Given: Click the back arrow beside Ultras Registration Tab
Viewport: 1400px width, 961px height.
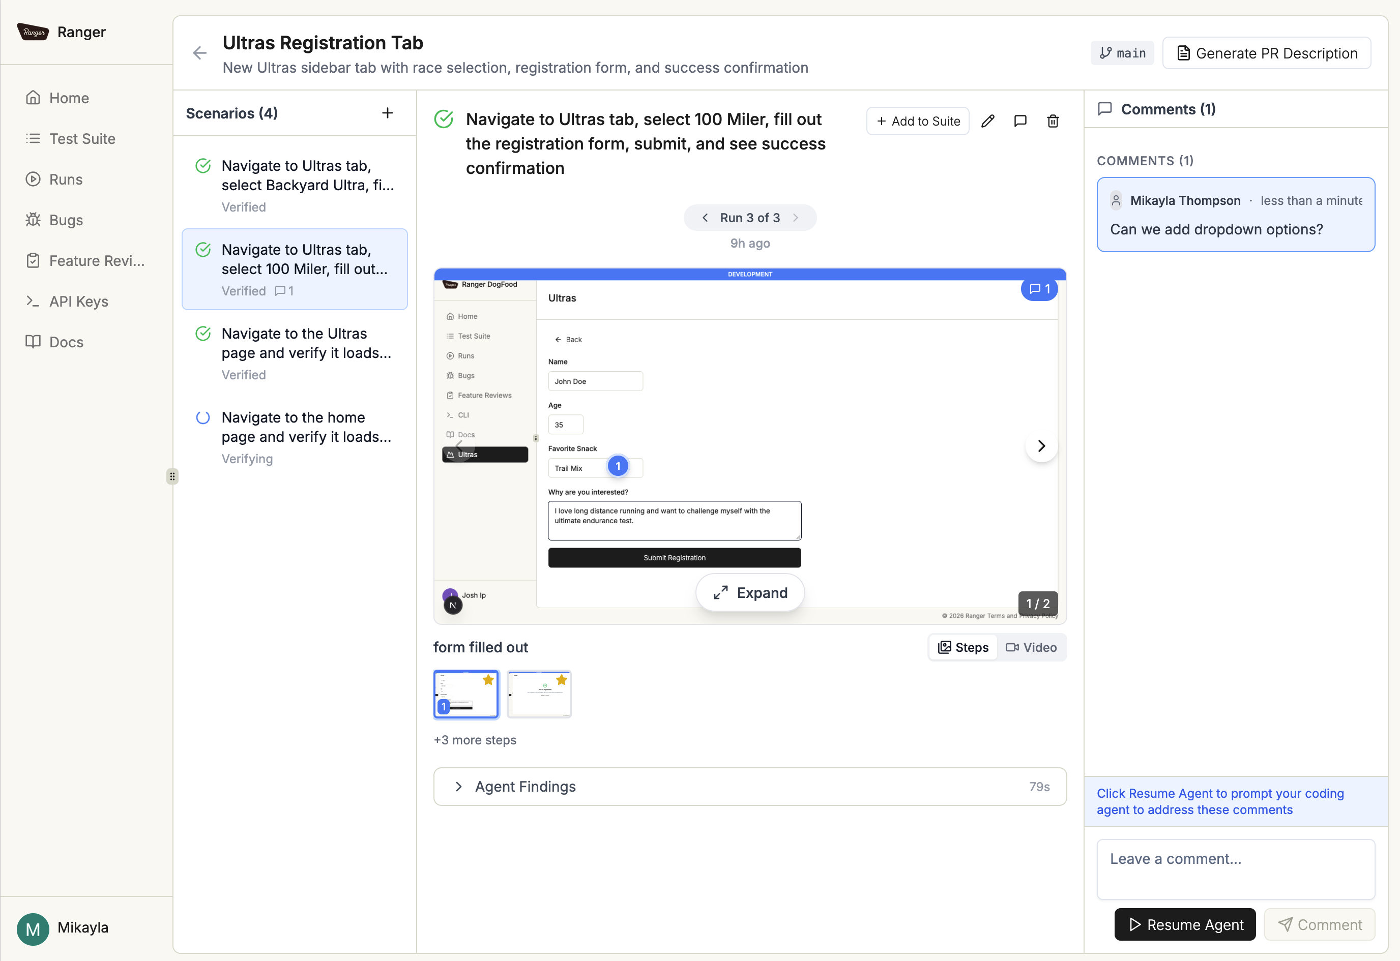Looking at the screenshot, I should [x=200, y=53].
